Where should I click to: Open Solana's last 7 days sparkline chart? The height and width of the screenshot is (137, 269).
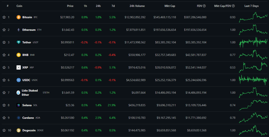[x=253, y=105]
